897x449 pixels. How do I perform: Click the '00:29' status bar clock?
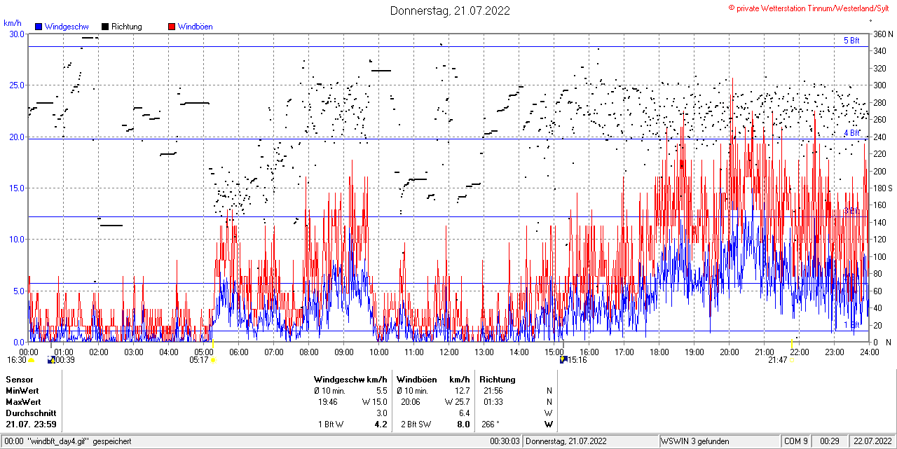[x=830, y=441]
